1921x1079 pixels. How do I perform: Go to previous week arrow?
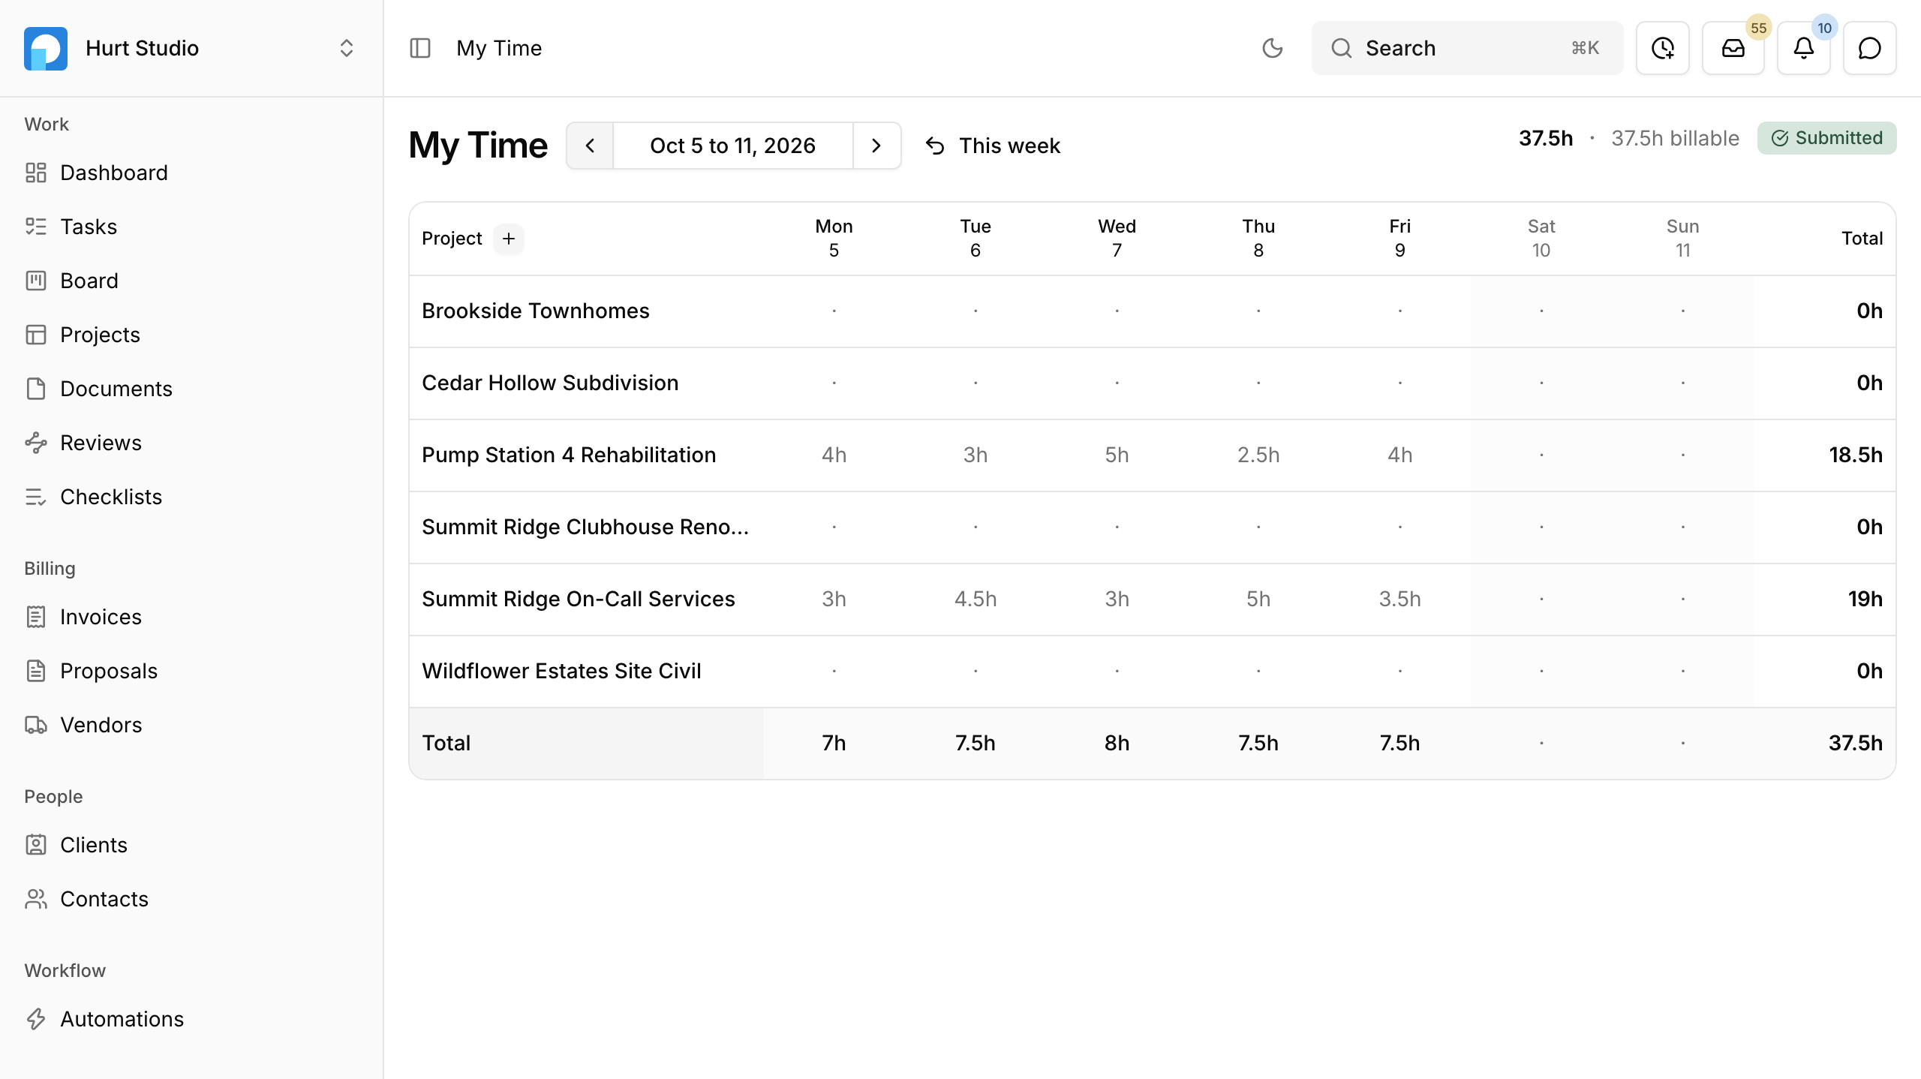(x=590, y=146)
